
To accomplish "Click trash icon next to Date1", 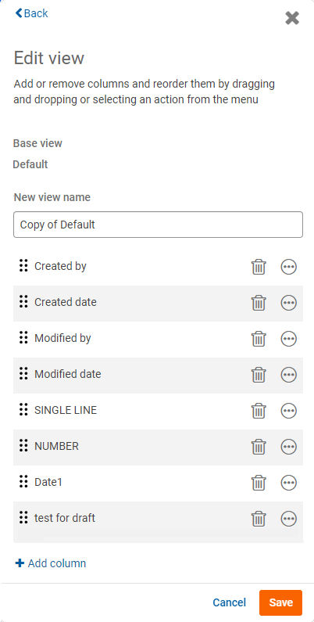I will point(259,483).
